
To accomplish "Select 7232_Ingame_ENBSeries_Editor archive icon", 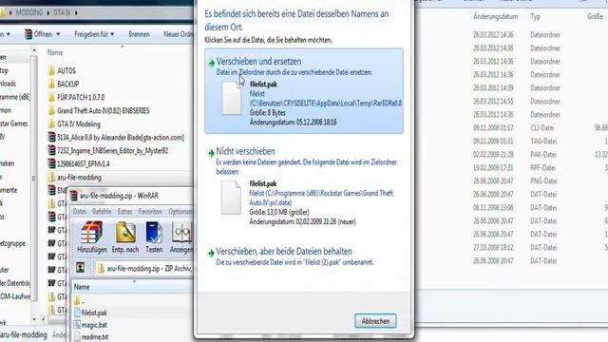I will click(51, 150).
